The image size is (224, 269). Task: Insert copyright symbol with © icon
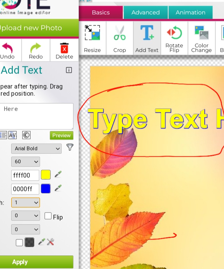26,135
